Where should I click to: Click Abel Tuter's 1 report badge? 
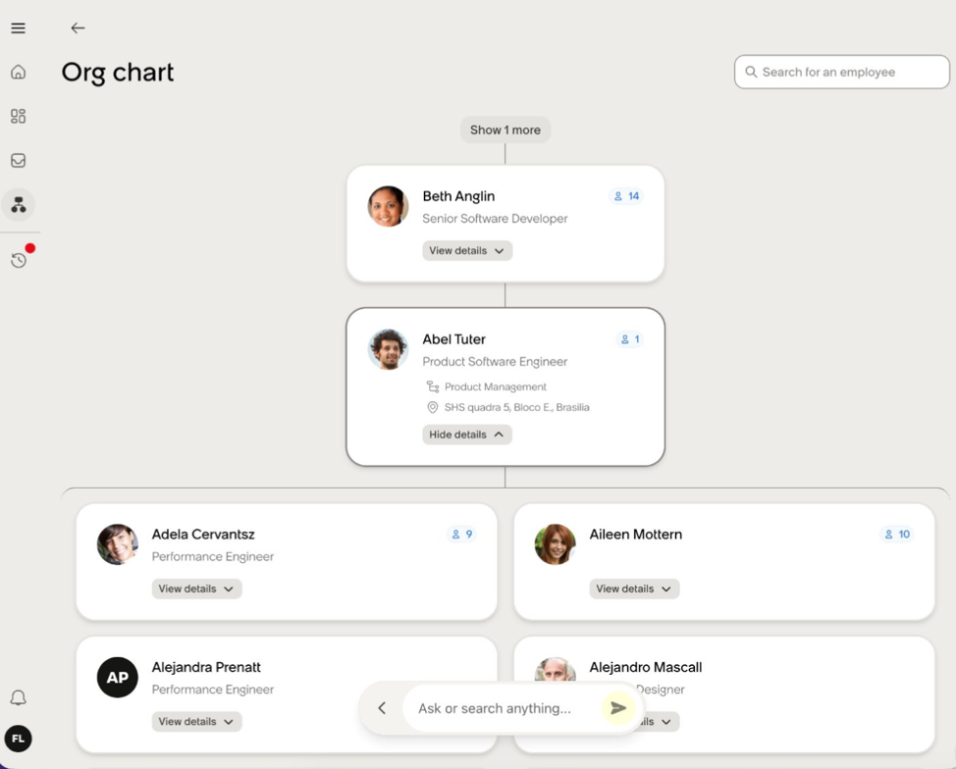point(630,339)
